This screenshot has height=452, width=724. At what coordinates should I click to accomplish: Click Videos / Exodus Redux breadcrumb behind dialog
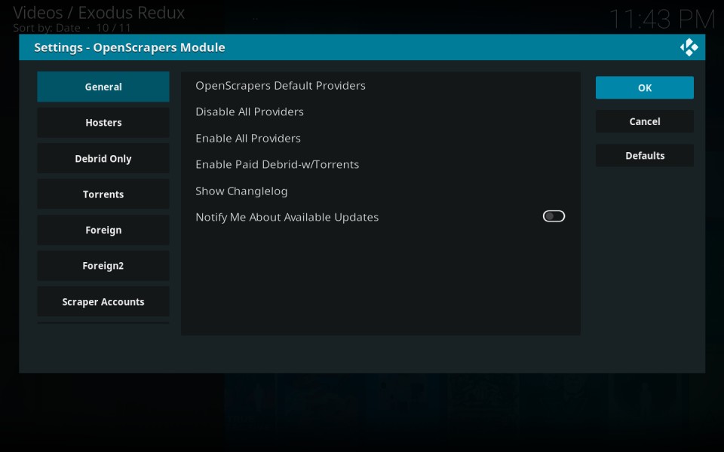[x=99, y=13]
